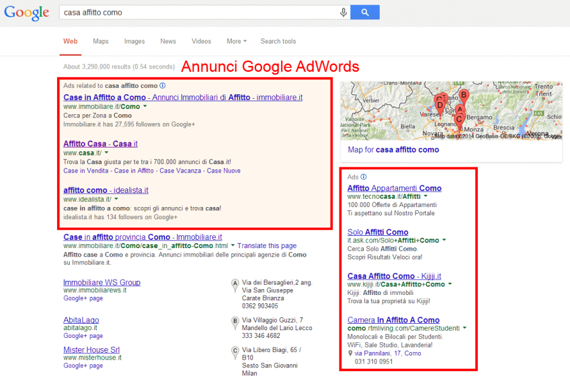
Task: Open 'Case in affitto provincia Como - Immobiliare.it' result
Action: [x=142, y=237]
